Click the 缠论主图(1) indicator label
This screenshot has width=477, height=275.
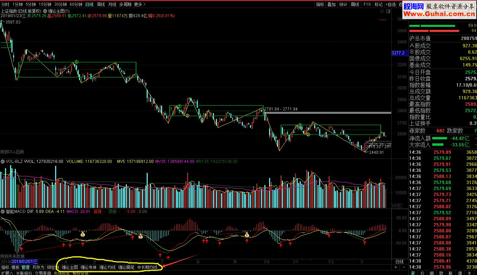tap(59, 11)
